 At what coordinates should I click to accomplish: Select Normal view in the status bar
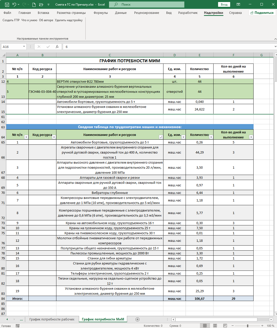pyautogui.click(x=205, y=326)
